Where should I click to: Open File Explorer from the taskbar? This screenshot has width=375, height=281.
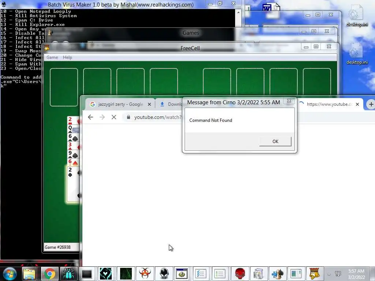pos(29,274)
